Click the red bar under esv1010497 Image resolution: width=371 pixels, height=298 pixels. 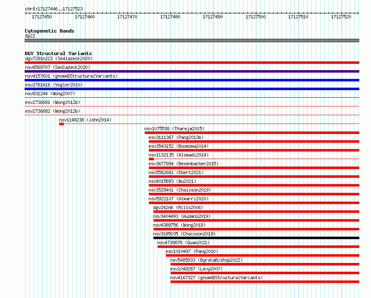point(263,255)
